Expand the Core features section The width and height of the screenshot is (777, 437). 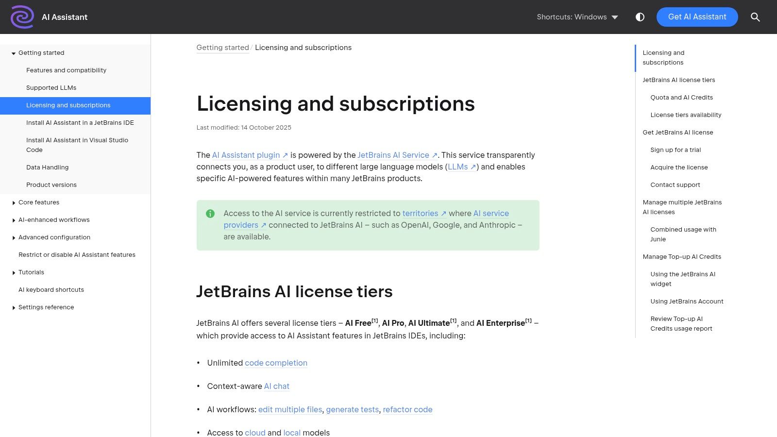[13, 203]
